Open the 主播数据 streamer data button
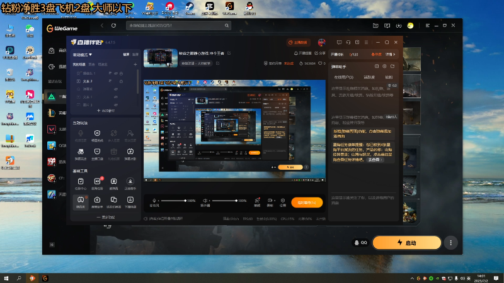 tap(297, 42)
